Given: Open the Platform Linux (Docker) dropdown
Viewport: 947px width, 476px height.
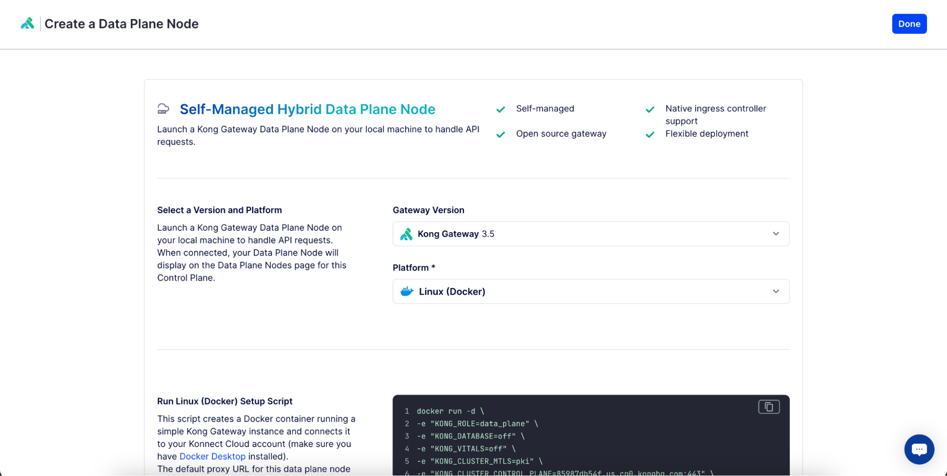Looking at the screenshot, I should click(590, 292).
